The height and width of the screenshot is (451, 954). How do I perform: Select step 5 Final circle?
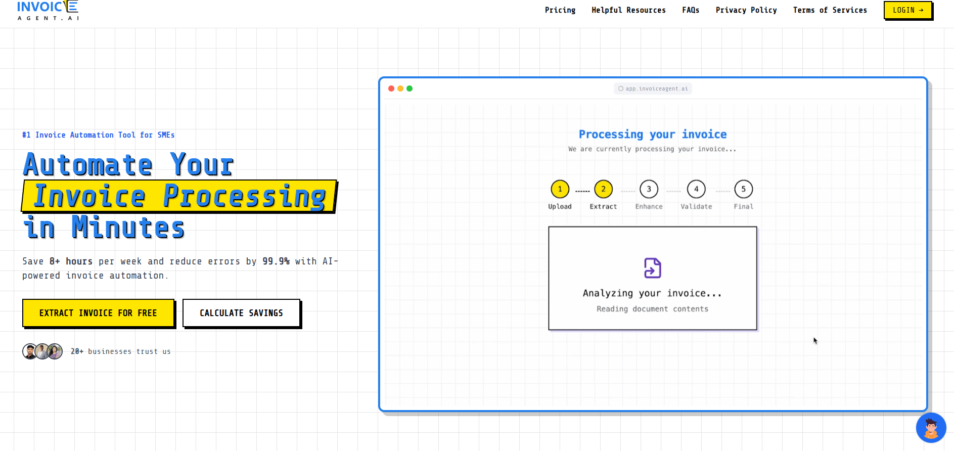pos(743,189)
